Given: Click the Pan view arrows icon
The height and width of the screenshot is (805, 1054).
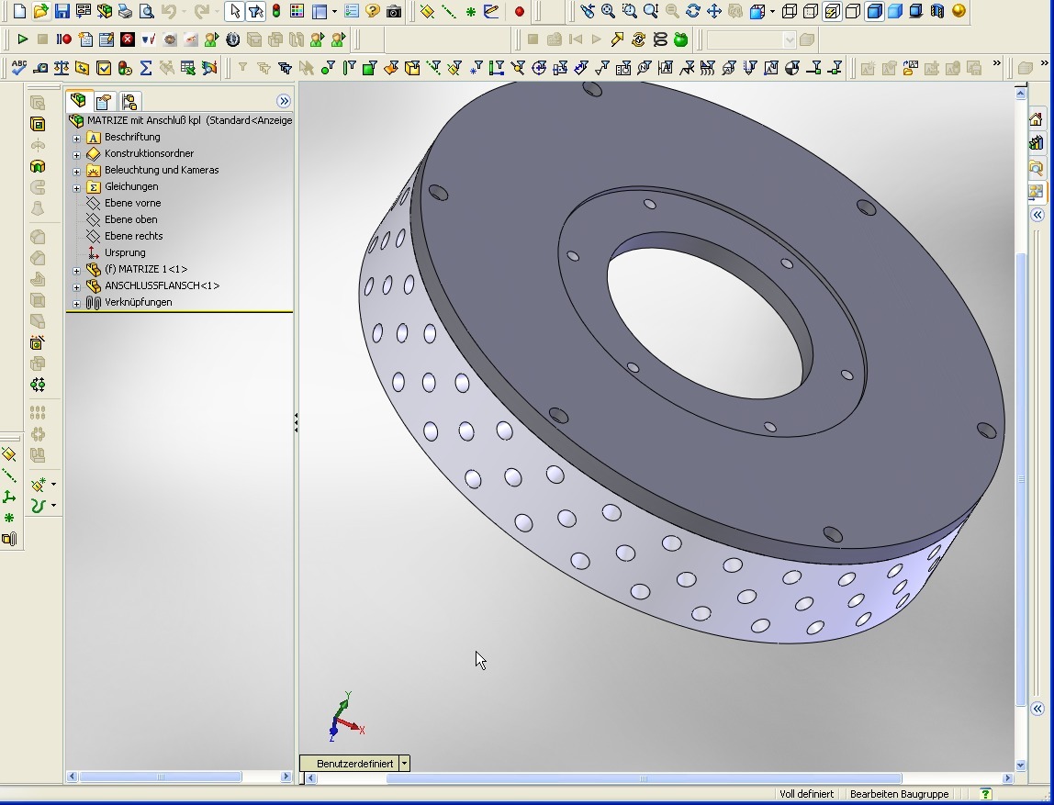Looking at the screenshot, I should [713, 12].
